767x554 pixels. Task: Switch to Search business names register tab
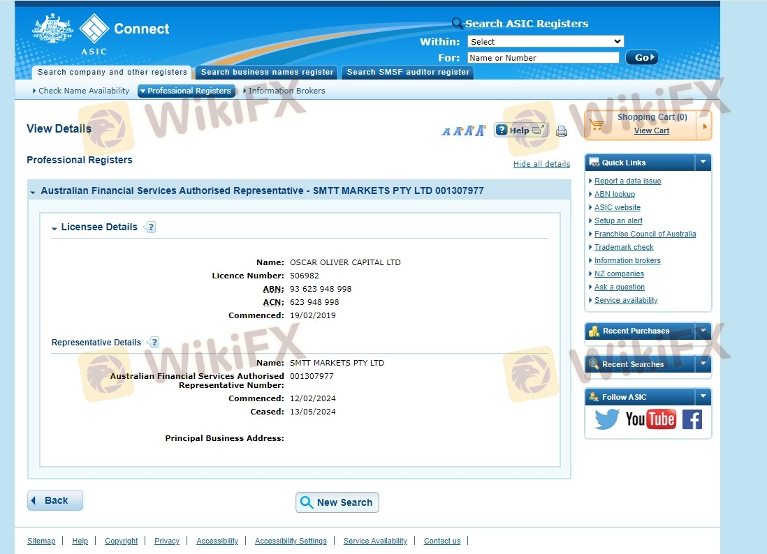point(267,72)
